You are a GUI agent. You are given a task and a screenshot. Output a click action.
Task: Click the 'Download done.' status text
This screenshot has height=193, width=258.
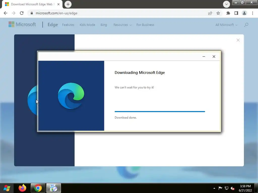pos(125,118)
